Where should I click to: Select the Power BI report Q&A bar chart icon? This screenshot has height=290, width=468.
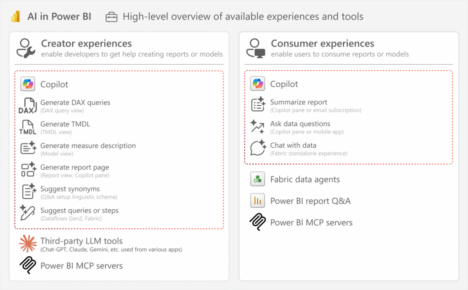click(x=257, y=201)
